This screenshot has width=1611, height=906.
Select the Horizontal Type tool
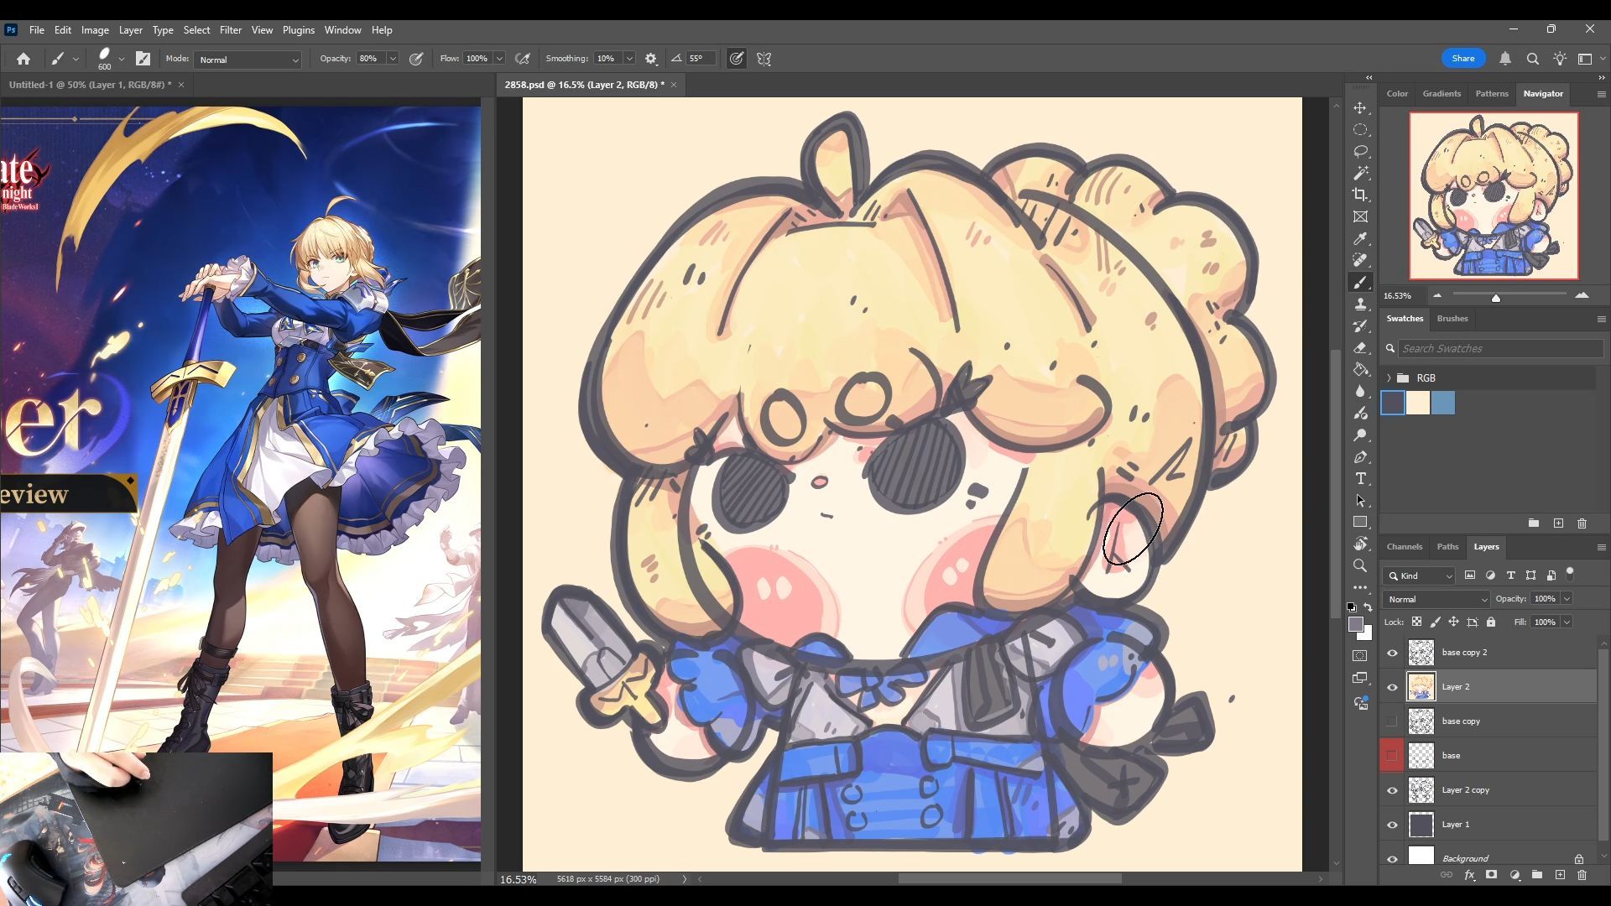[1360, 479]
